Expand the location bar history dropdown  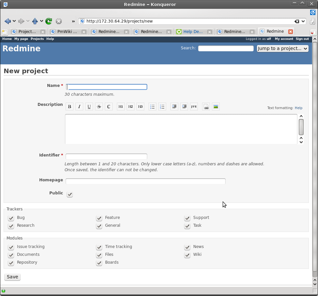[303, 21]
